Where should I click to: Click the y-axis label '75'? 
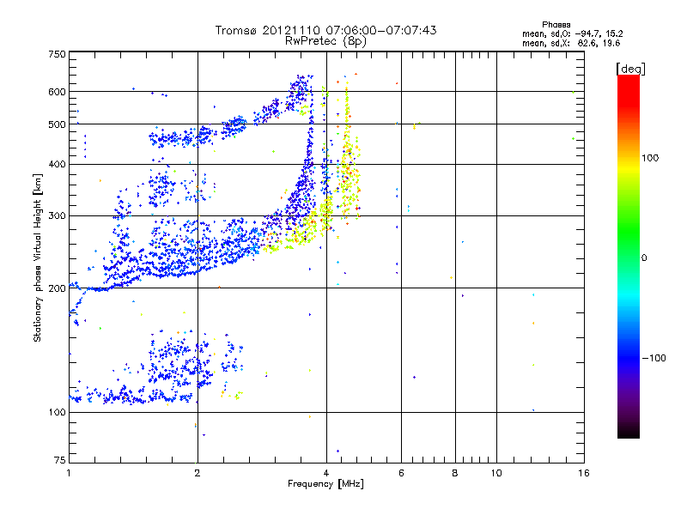pyautogui.click(x=60, y=460)
